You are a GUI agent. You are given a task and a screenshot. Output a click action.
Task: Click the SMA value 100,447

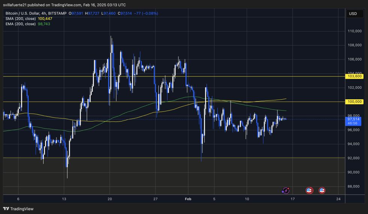45,18
